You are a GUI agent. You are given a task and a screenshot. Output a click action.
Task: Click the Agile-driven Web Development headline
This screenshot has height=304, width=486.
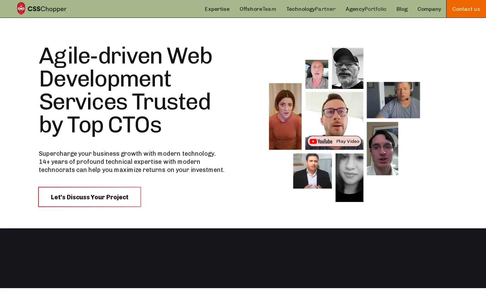pyautogui.click(x=126, y=90)
